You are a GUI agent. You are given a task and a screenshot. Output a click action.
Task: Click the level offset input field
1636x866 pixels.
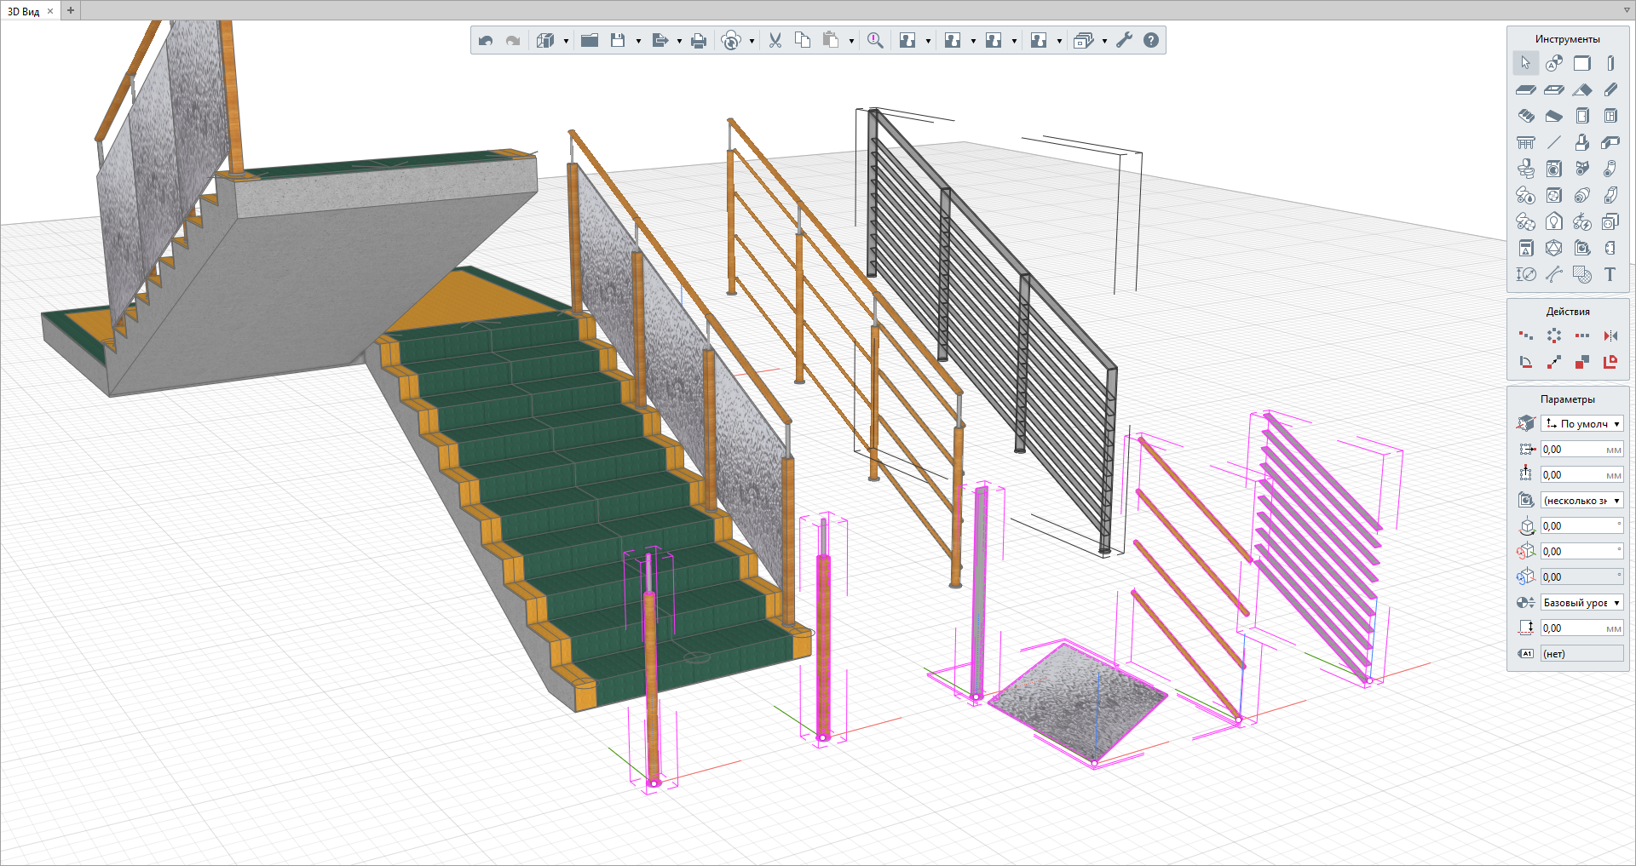pos(1582,628)
